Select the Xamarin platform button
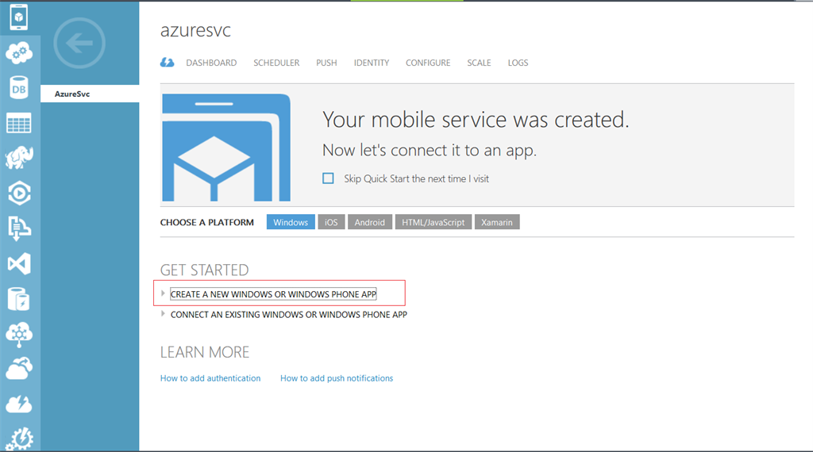This screenshot has height=452, width=813. 497,222
